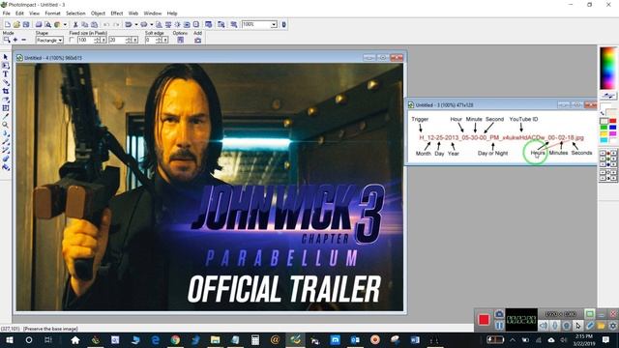Open the Windows Start menu
This screenshot has width=619, height=348.
10,339
